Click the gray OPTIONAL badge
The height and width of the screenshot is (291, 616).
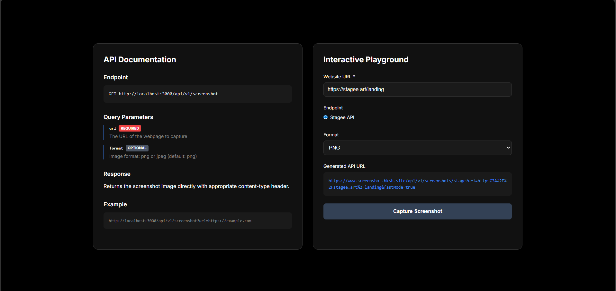coord(137,148)
